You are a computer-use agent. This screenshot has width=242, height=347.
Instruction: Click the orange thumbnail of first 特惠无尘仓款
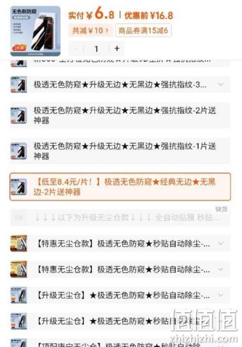[19, 244]
